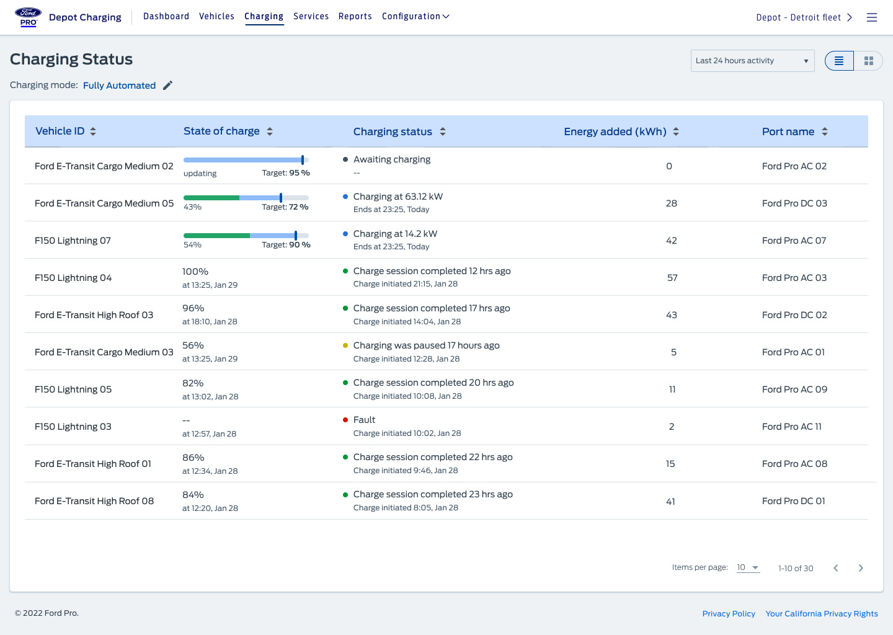Select F150 Lightning 07 vehicle
The height and width of the screenshot is (635, 893).
[73, 241]
